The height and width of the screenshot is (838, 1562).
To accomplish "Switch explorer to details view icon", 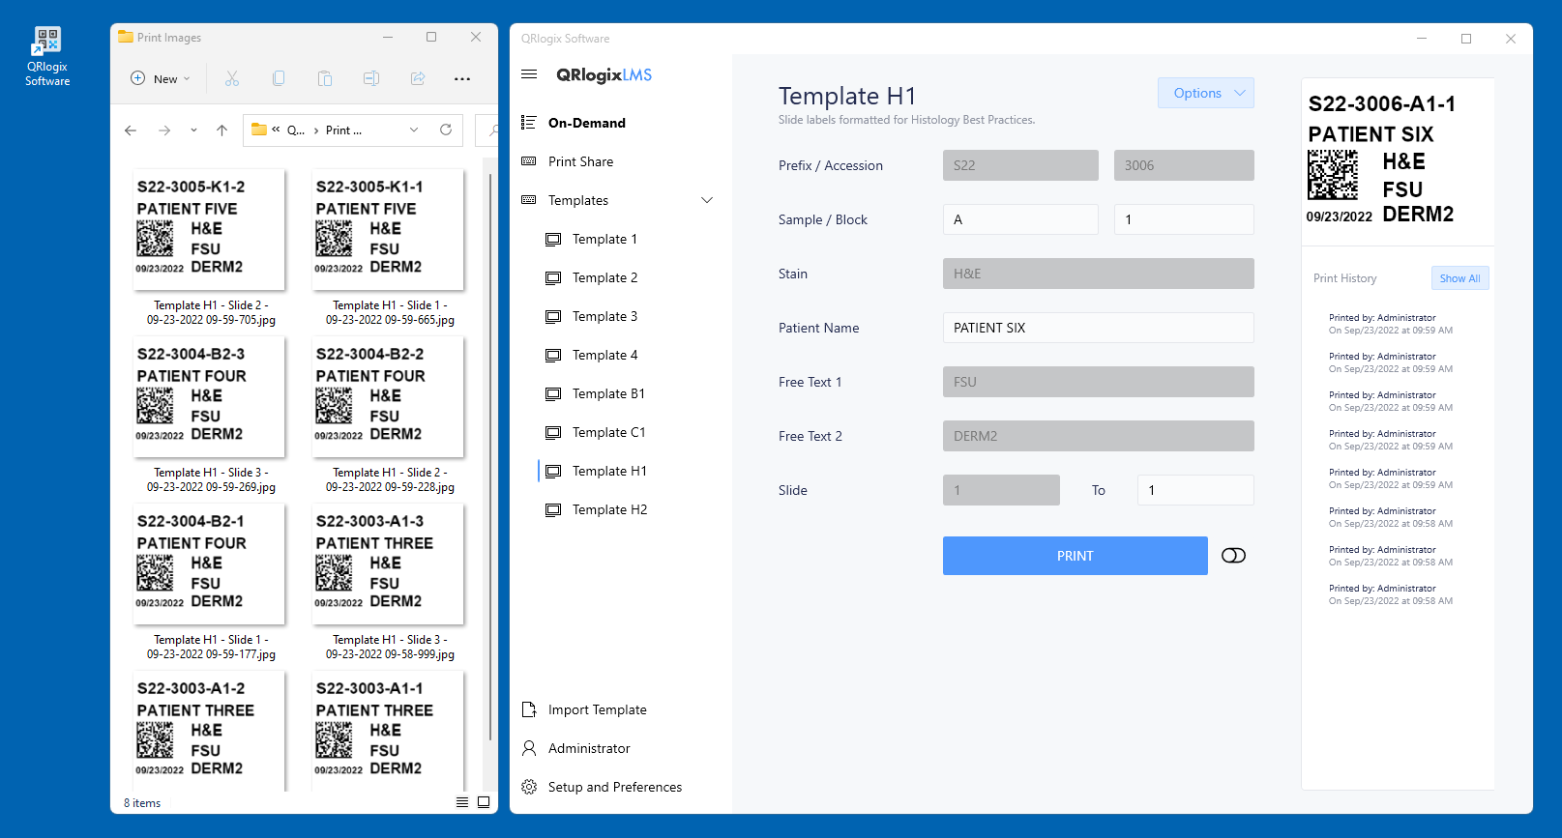I will [462, 802].
